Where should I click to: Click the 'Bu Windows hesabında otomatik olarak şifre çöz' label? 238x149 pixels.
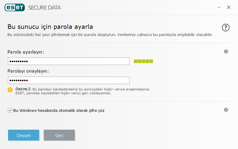click(x=59, y=110)
